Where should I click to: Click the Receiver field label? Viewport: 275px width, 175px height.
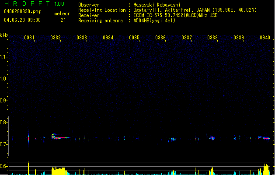pos(89,15)
